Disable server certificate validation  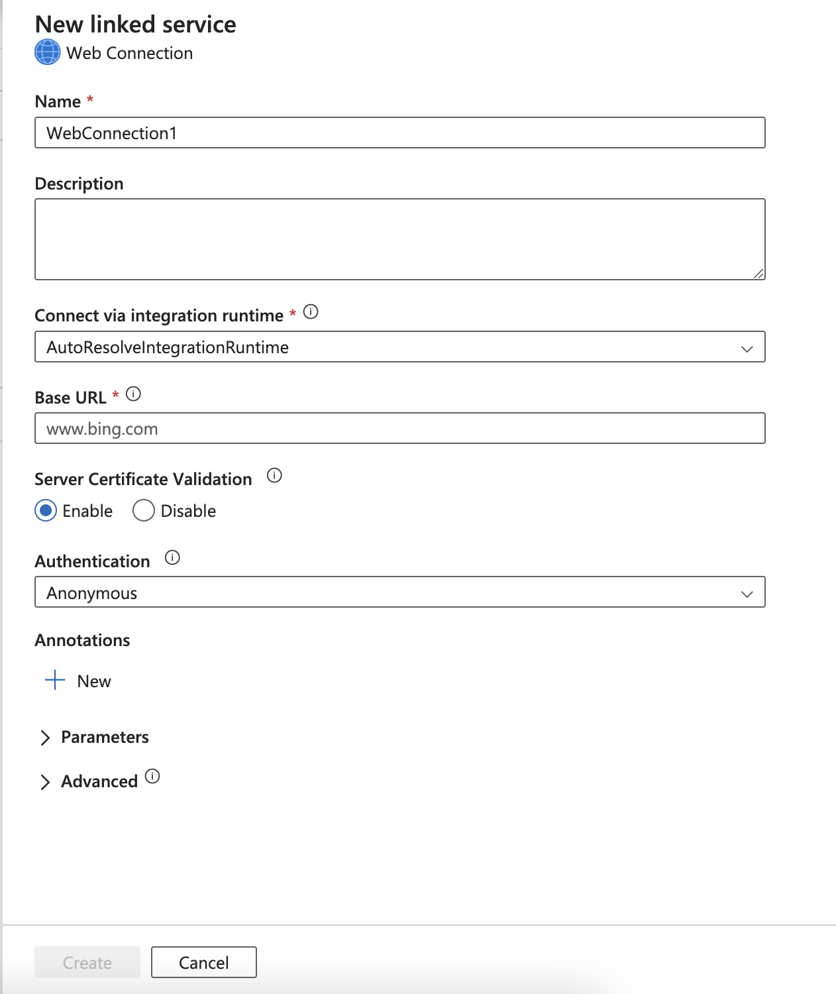click(x=143, y=510)
